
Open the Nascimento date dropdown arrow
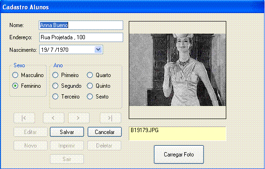click(x=98, y=49)
